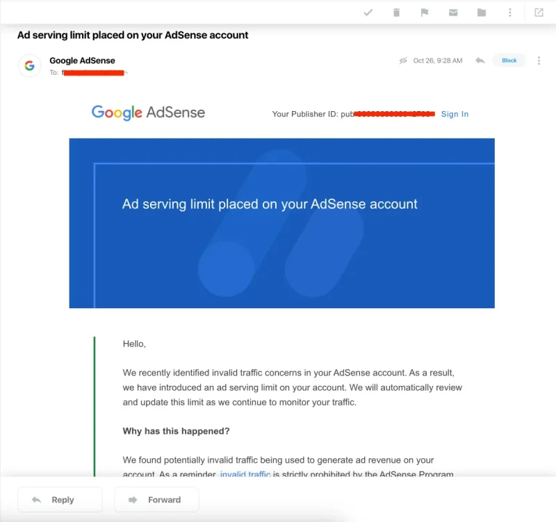Screen dimensions: 556x522
Task: Toggle the crossed-out eye tracking icon
Action: [x=403, y=60]
